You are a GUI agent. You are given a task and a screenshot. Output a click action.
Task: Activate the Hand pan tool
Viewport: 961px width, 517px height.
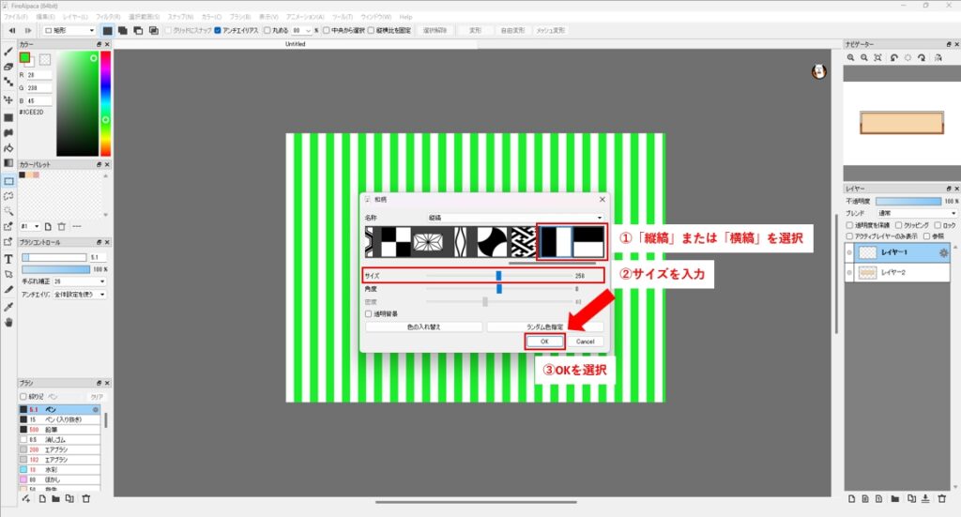[8, 322]
